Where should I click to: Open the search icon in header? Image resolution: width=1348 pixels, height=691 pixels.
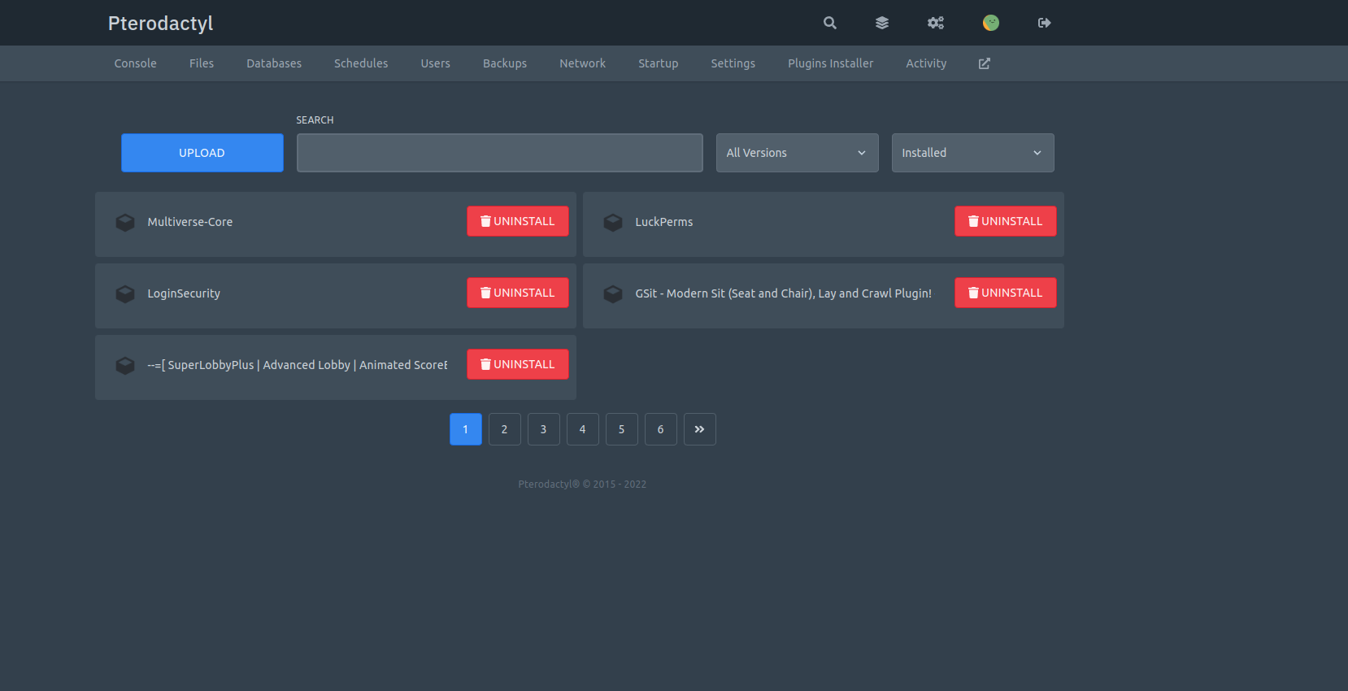pyautogui.click(x=829, y=23)
